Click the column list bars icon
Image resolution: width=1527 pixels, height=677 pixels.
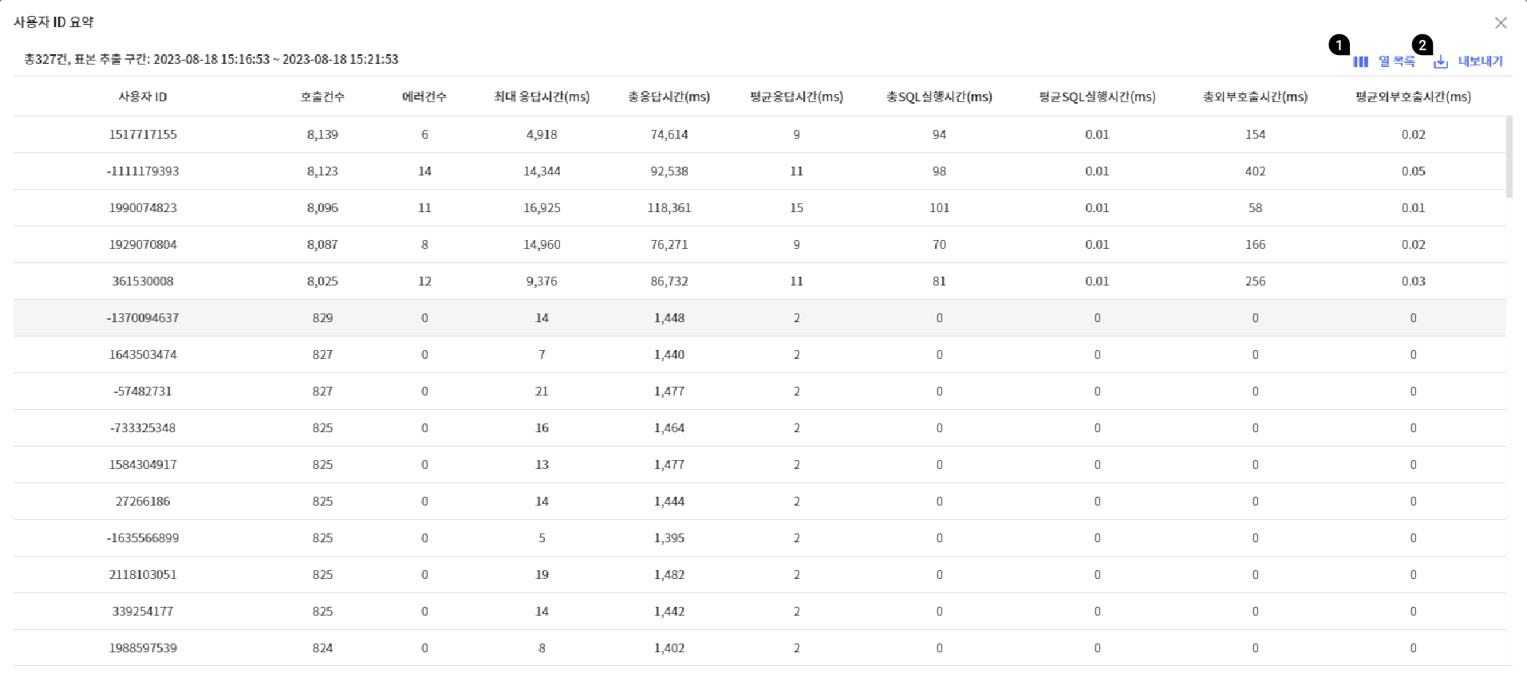click(x=1360, y=61)
